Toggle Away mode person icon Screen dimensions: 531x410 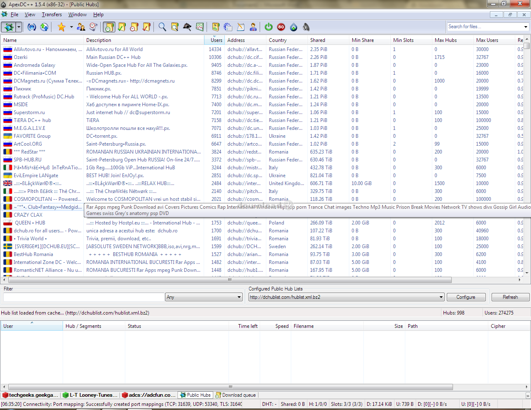253,27
